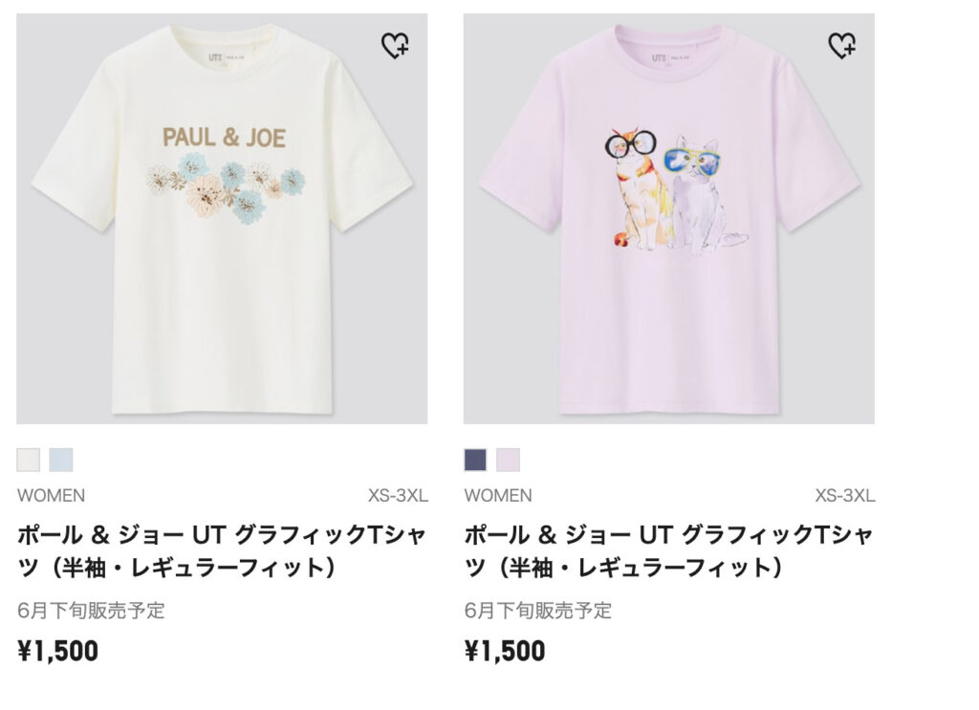Click the ¥1,500 price of lilac cat tee
The image size is (979, 710).
(x=505, y=652)
